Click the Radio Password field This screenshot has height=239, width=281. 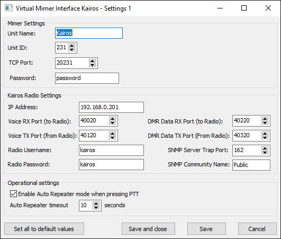coord(111,164)
